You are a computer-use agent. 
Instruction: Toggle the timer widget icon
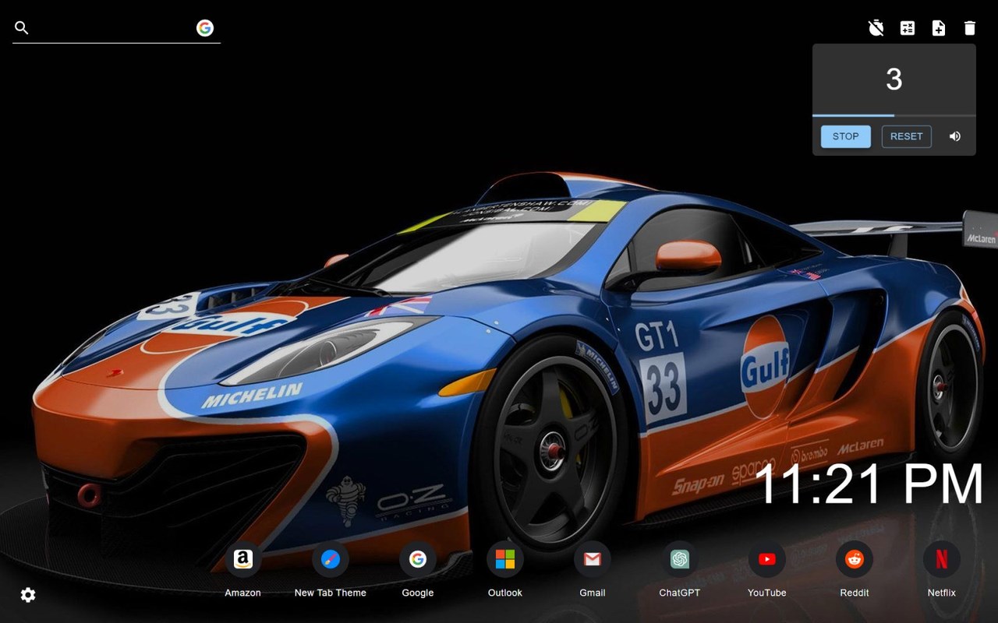(x=876, y=28)
